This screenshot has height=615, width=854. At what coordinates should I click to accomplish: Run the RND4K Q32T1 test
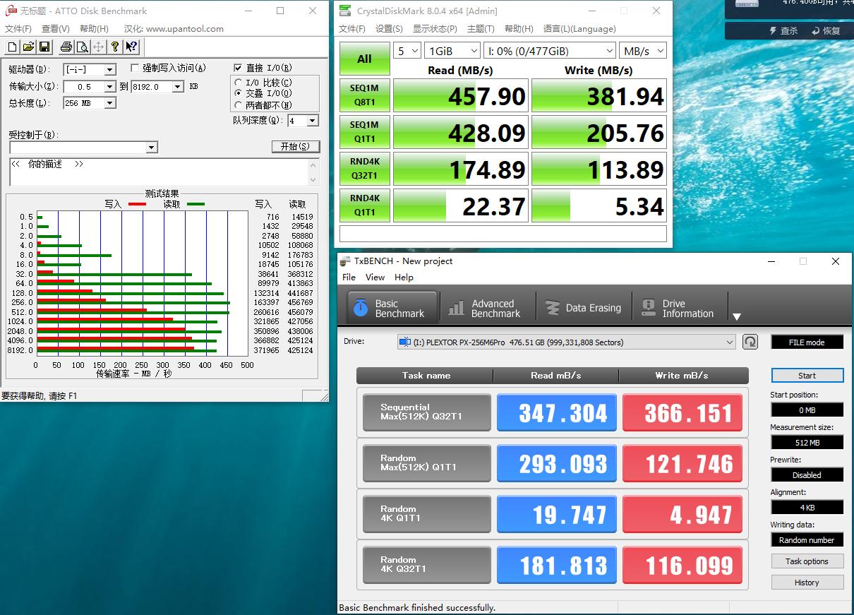[x=364, y=168]
